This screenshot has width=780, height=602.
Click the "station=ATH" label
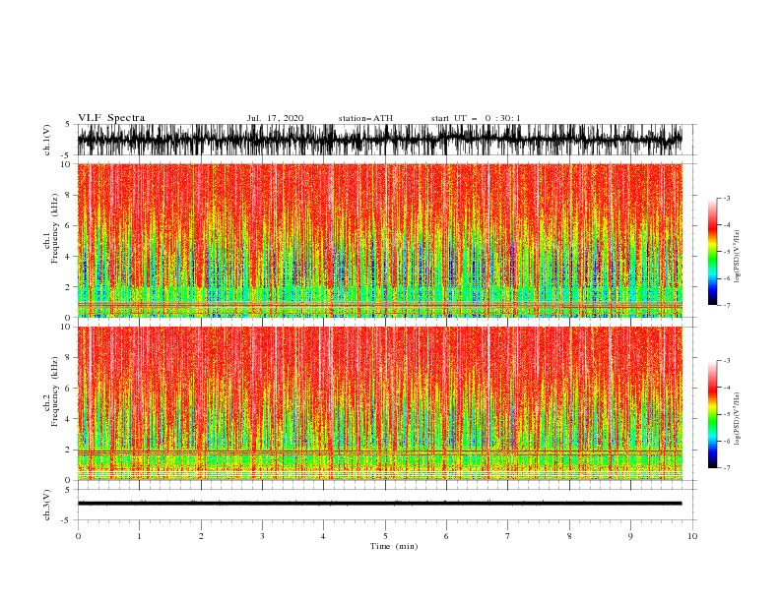coord(365,118)
